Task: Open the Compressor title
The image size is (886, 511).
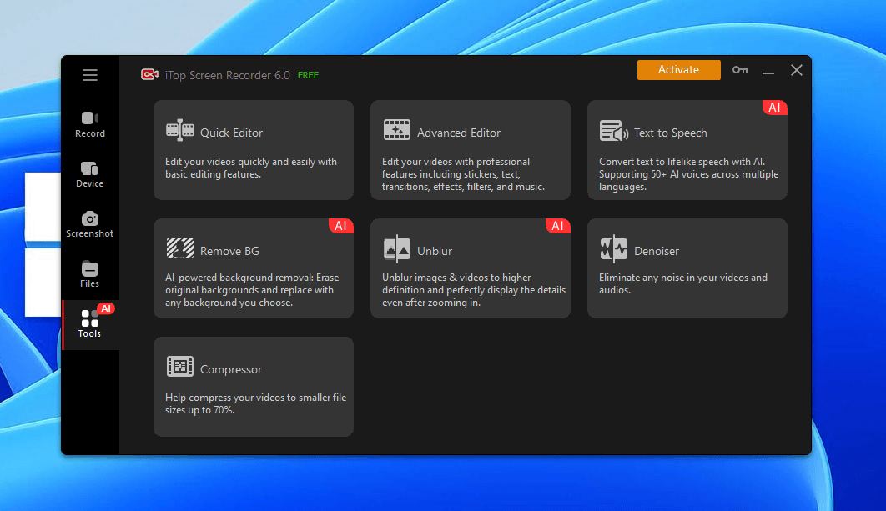Action: tap(231, 370)
